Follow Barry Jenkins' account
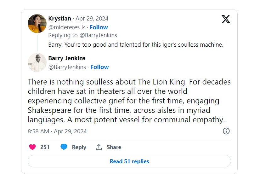The image size is (254, 180). coord(99,67)
